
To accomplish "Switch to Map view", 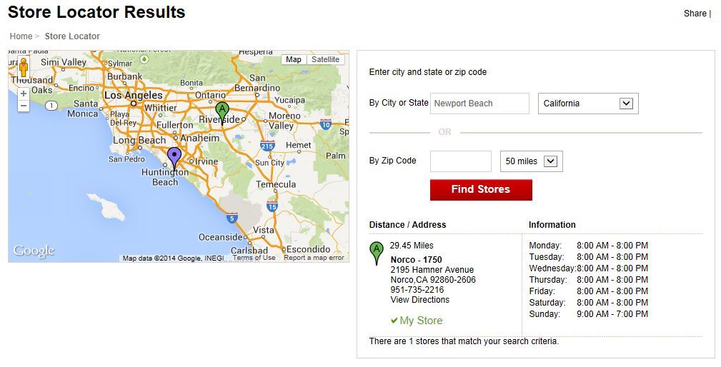I will pos(294,60).
